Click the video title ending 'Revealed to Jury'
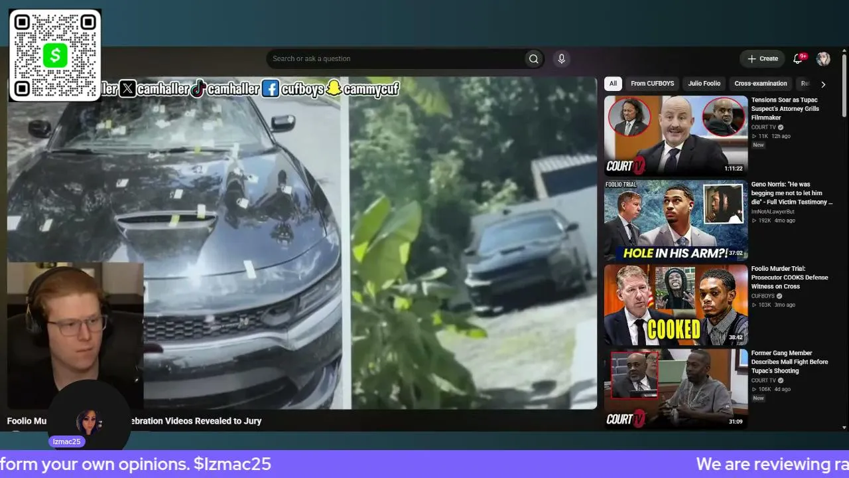 pyautogui.click(x=134, y=421)
